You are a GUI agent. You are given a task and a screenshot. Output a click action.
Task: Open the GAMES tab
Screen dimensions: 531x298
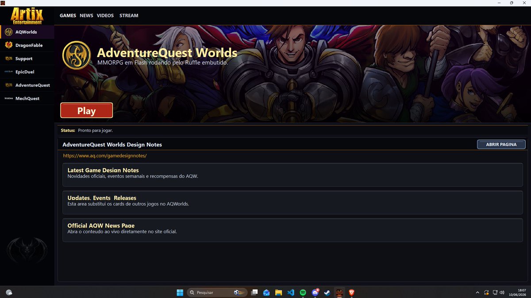click(68, 15)
